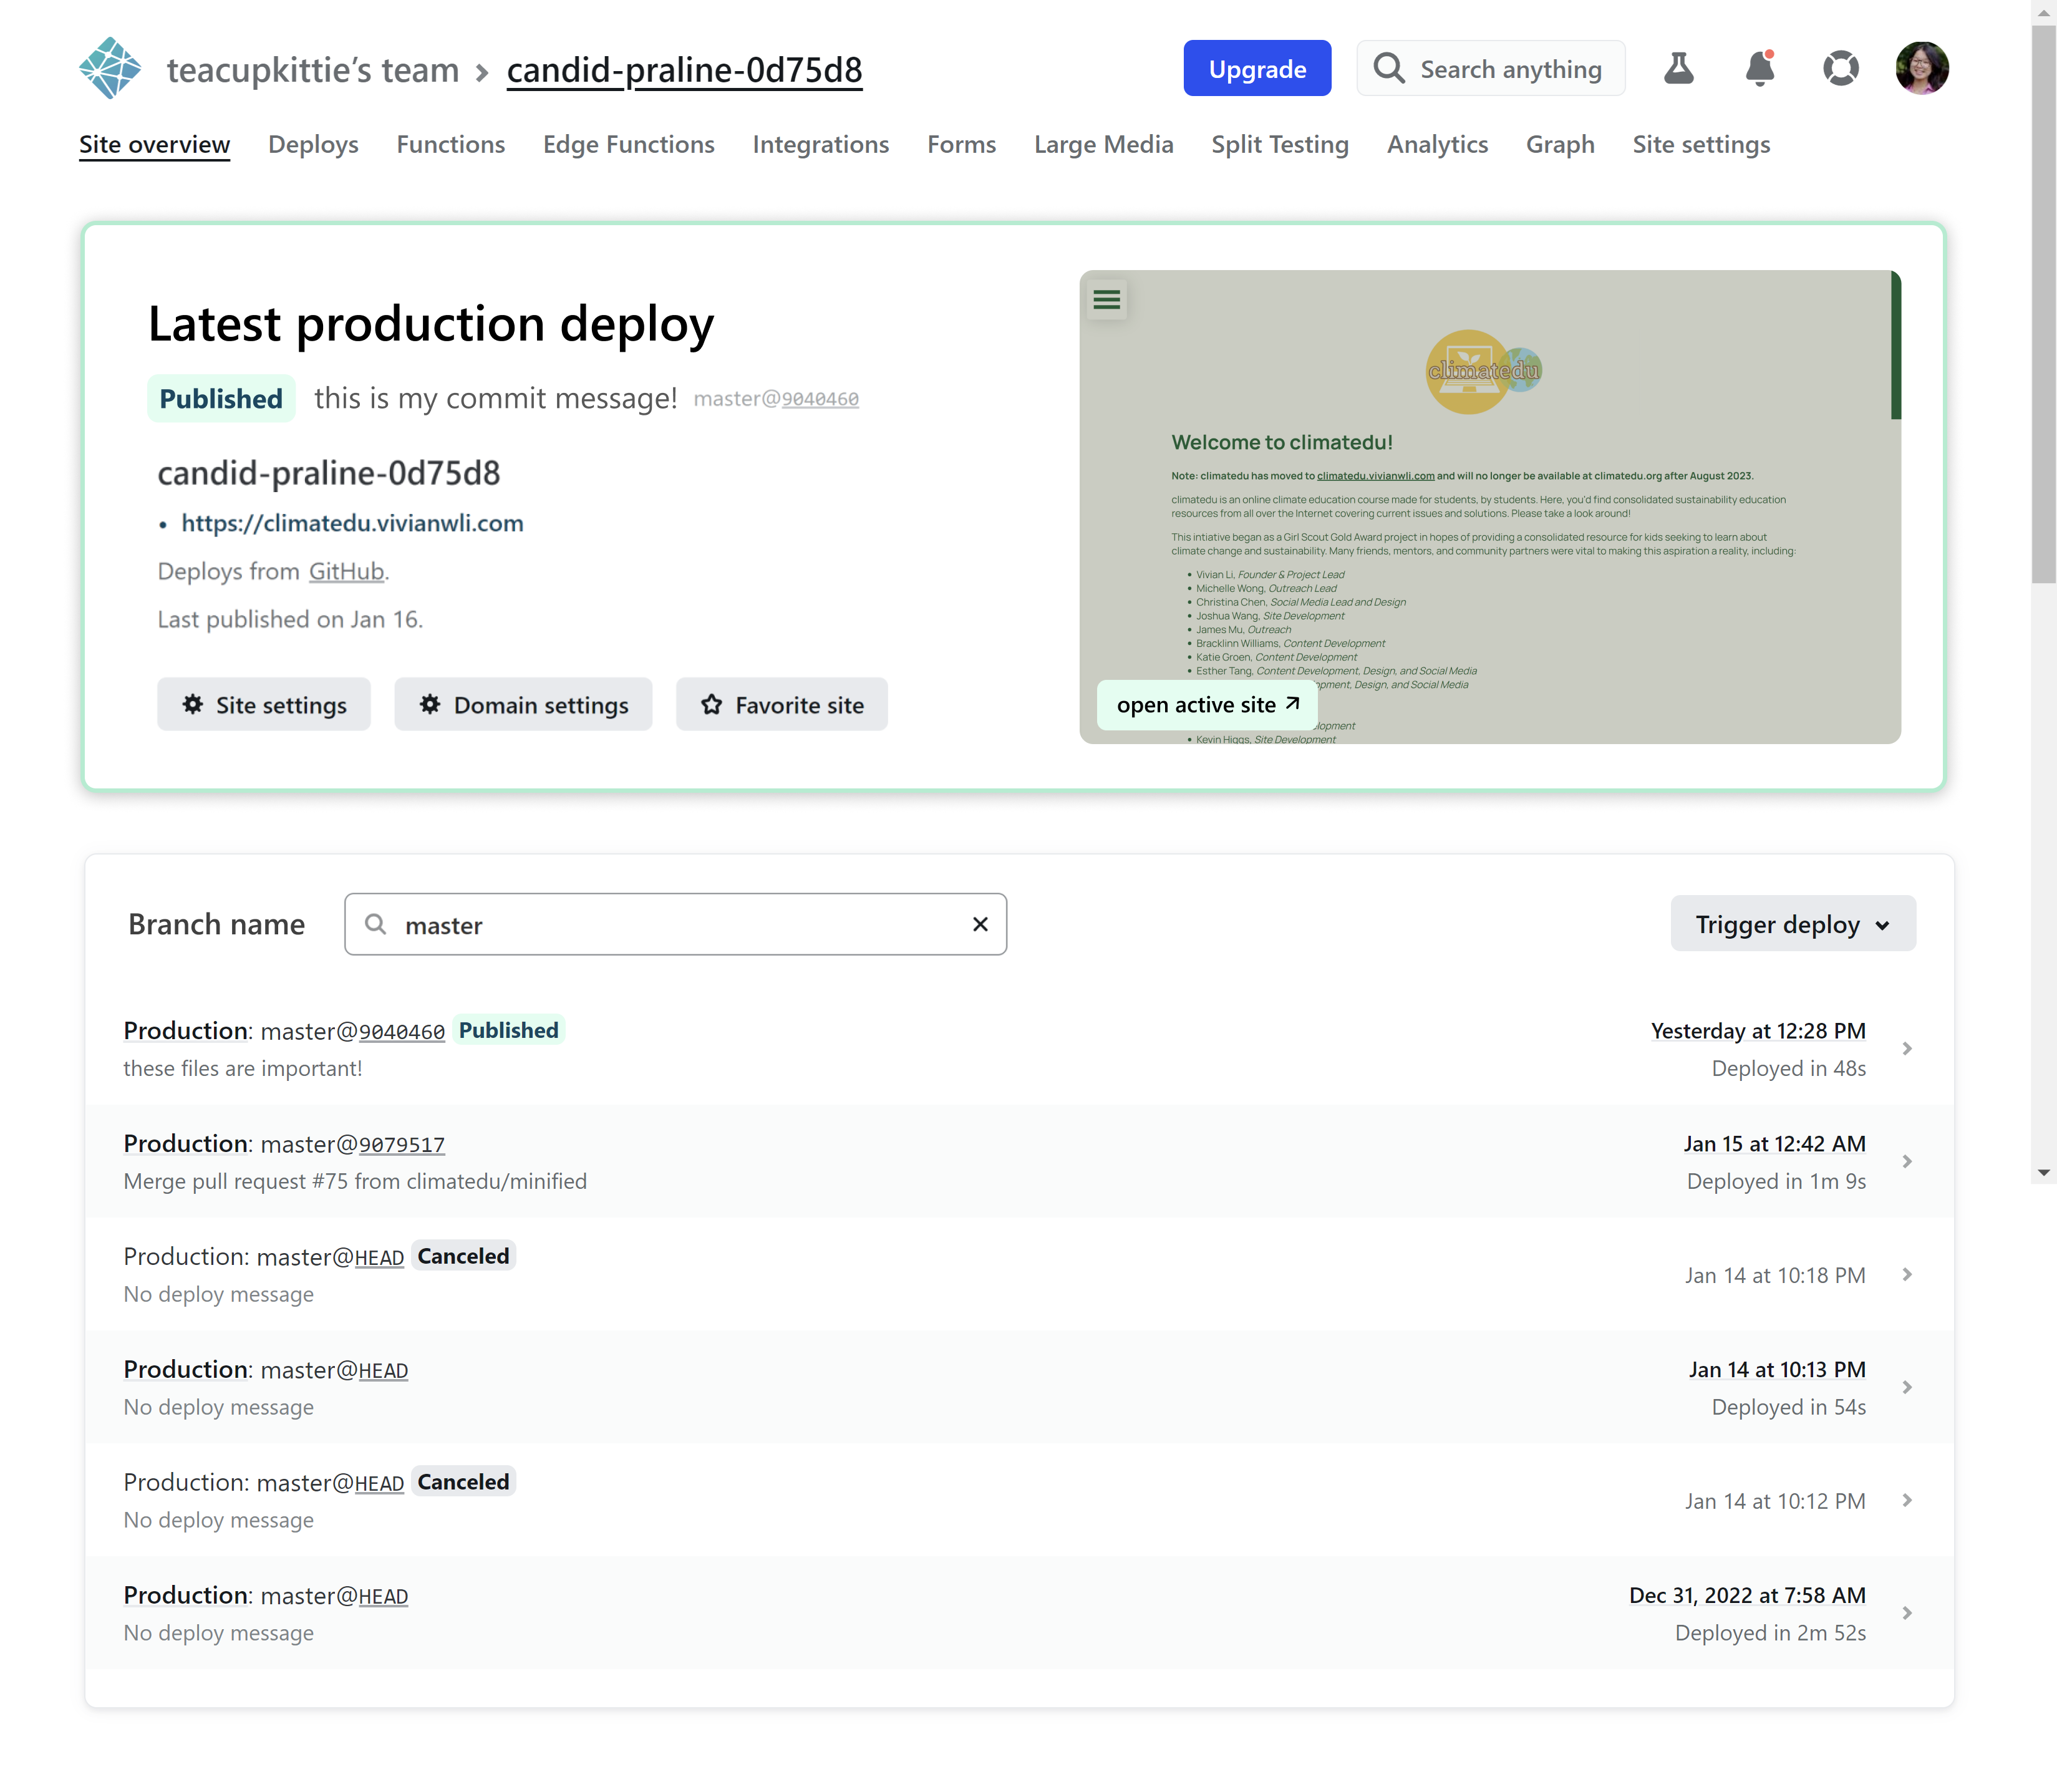
Task: Toggle Favorite site with the star
Action: pyautogui.click(x=781, y=704)
